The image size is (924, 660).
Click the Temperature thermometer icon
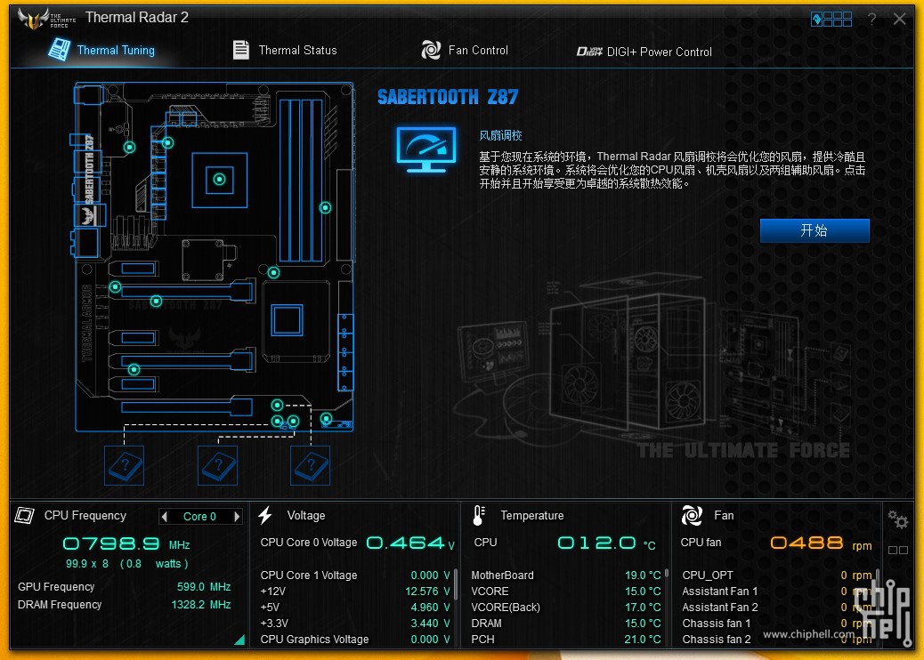(479, 515)
